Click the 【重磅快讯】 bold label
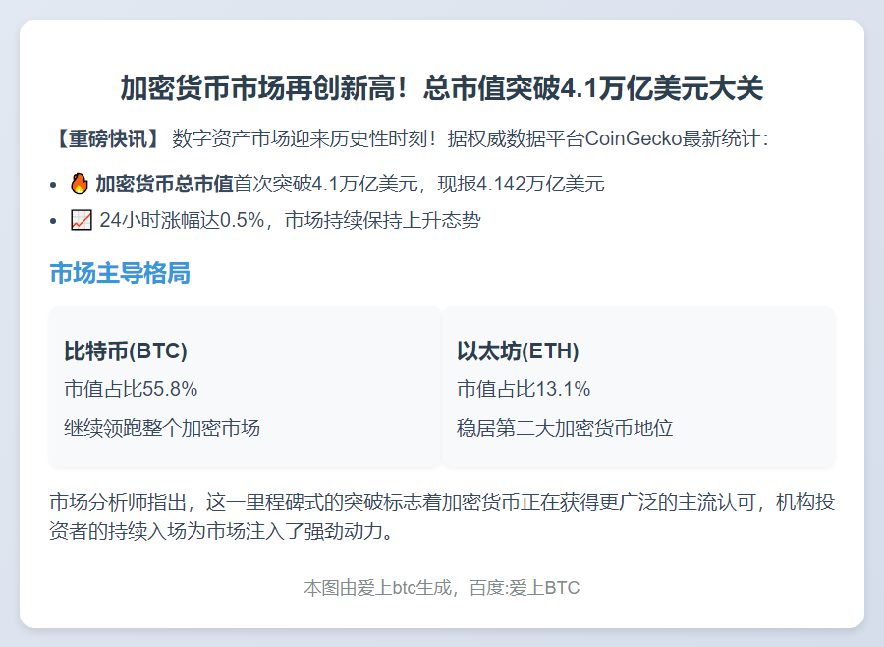 106,138
